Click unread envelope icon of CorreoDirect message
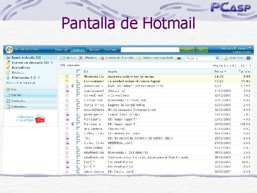Screen dimensions: 257x193 [67, 81]
